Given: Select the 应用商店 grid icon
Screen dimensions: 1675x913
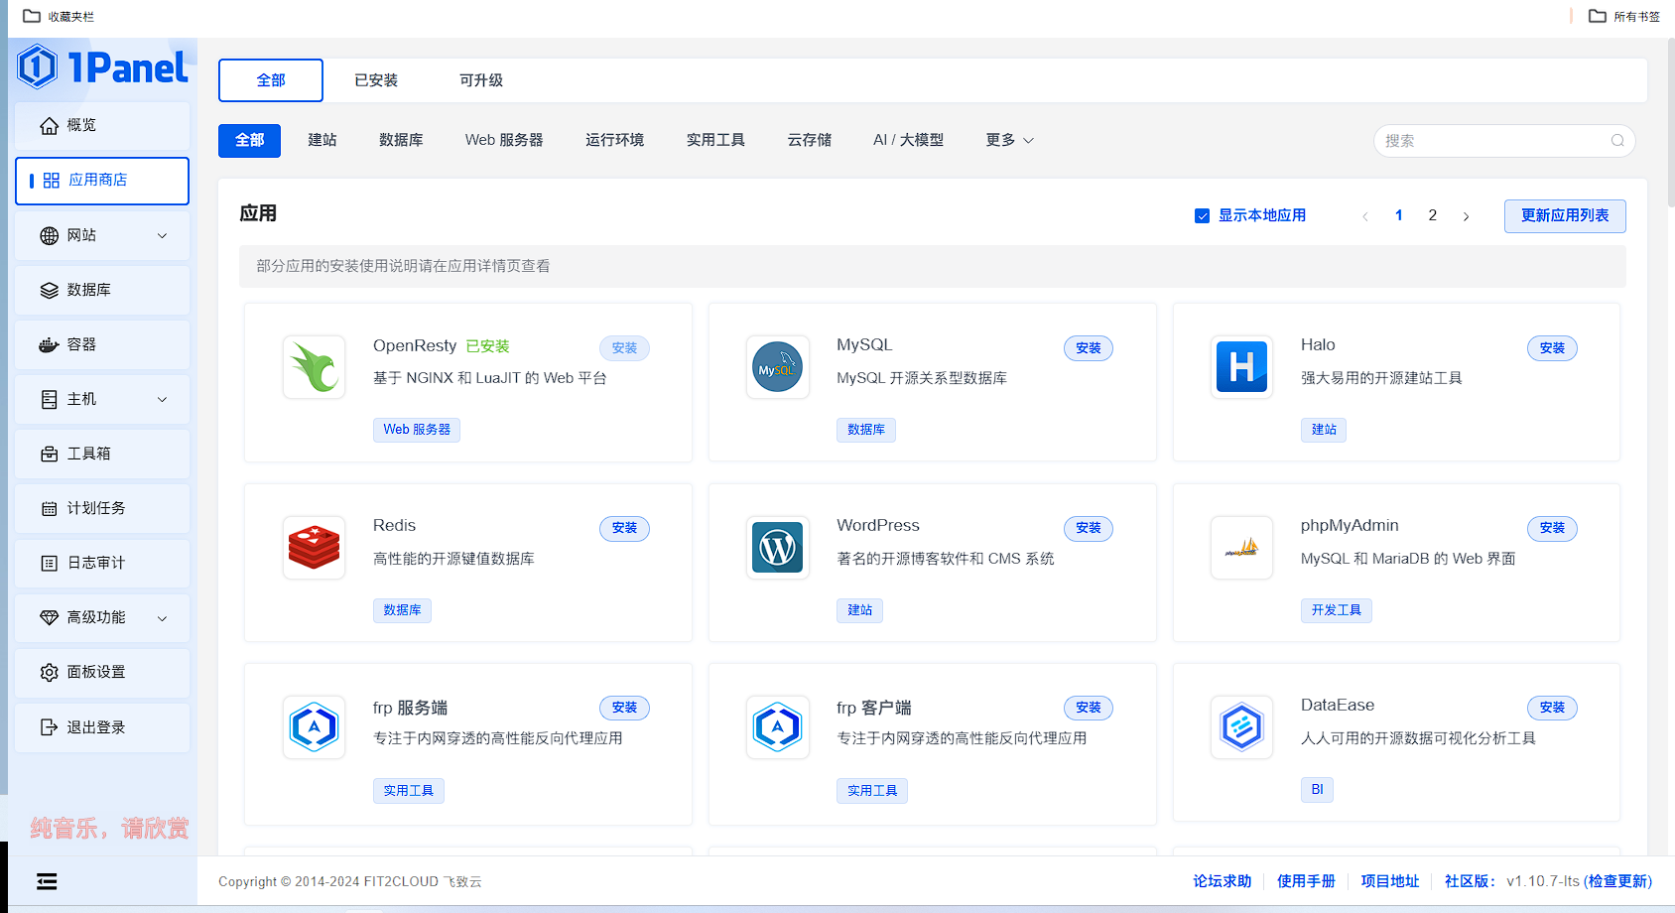Looking at the screenshot, I should click(52, 181).
